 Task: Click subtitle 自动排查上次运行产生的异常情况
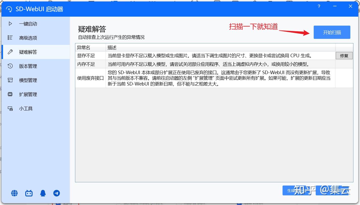111,37
